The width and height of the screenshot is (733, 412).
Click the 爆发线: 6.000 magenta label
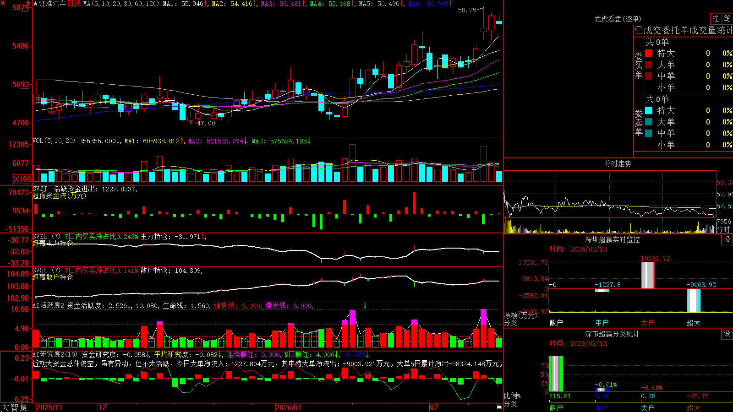point(289,305)
